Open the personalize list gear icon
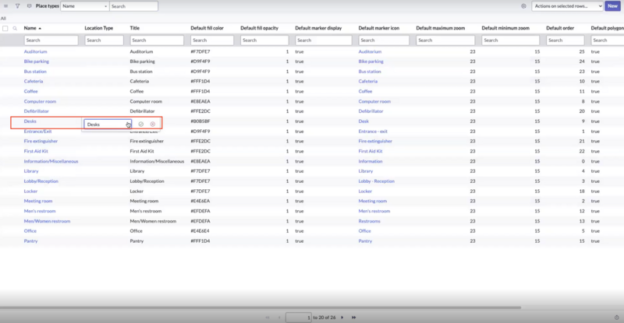This screenshot has width=624, height=323. click(523, 6)
